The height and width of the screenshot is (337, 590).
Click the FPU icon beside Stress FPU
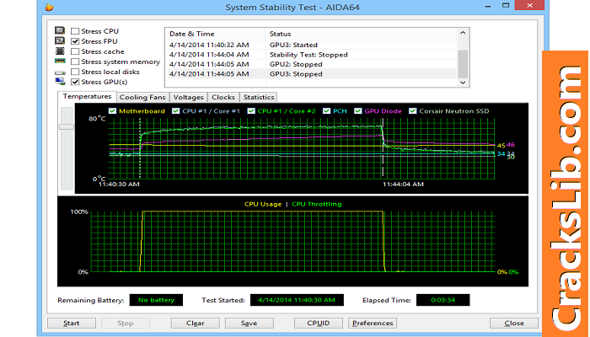[60, 40]
